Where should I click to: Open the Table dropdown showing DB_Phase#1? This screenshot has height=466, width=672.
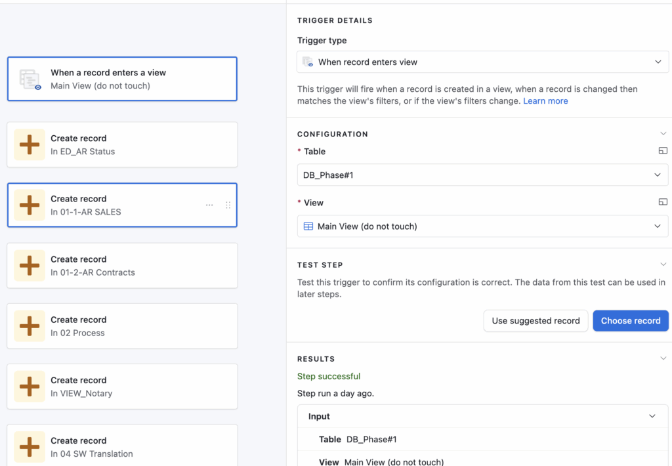click(482, 175)
